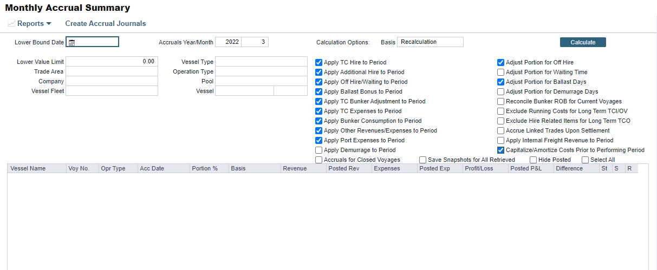Click the Accruals Year field
This screenshot has width=657, height=270.
point(228,42)
